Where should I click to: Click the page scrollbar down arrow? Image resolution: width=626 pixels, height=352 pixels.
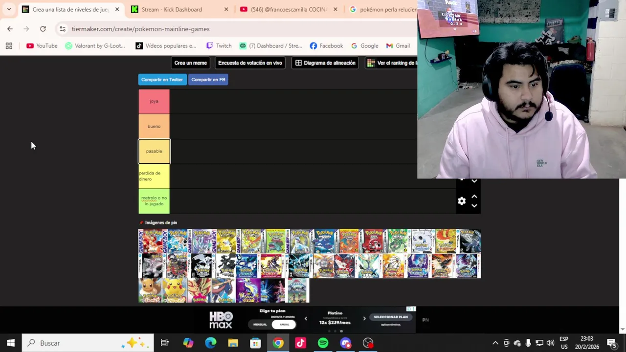tap(623, 330)
